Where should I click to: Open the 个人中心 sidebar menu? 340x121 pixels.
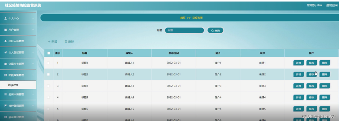coord(18,19)
